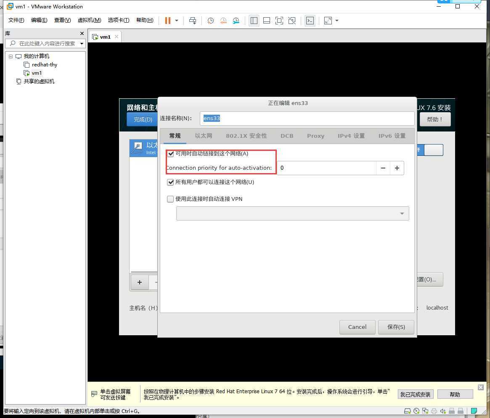The height and width of the screenshot is (418, 490).
Task: Select redhat-thy in the library tree
Action: pos(45,65)
